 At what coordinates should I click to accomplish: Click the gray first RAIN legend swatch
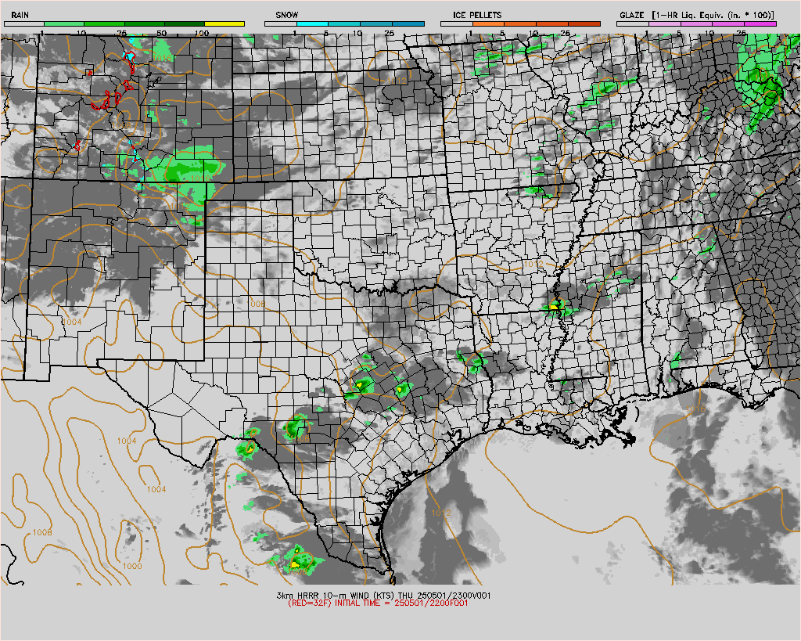coord(24,23)
